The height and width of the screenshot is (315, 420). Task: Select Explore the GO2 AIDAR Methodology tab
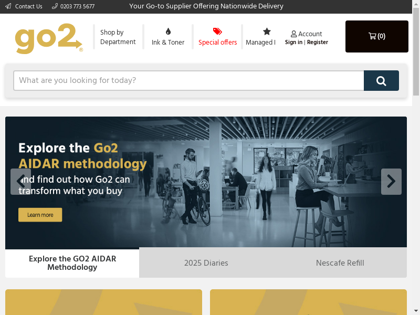(72, 263)
